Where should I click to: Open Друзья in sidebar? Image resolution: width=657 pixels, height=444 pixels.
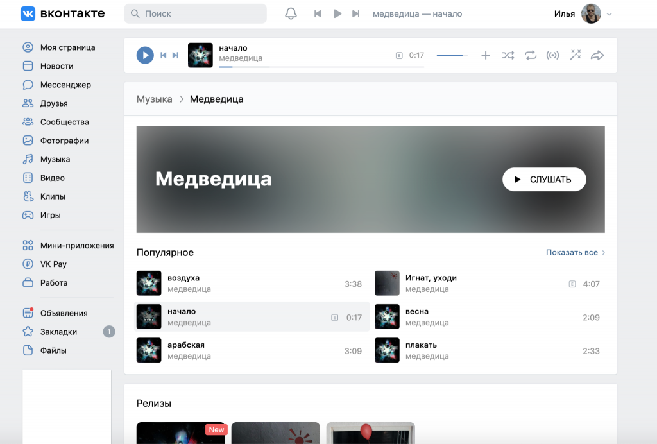point(46,103)
